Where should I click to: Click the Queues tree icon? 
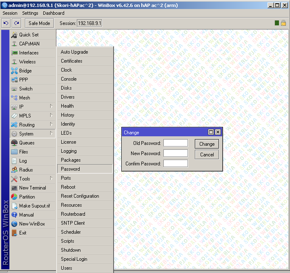pyautogui.click(x=14, y=143)
